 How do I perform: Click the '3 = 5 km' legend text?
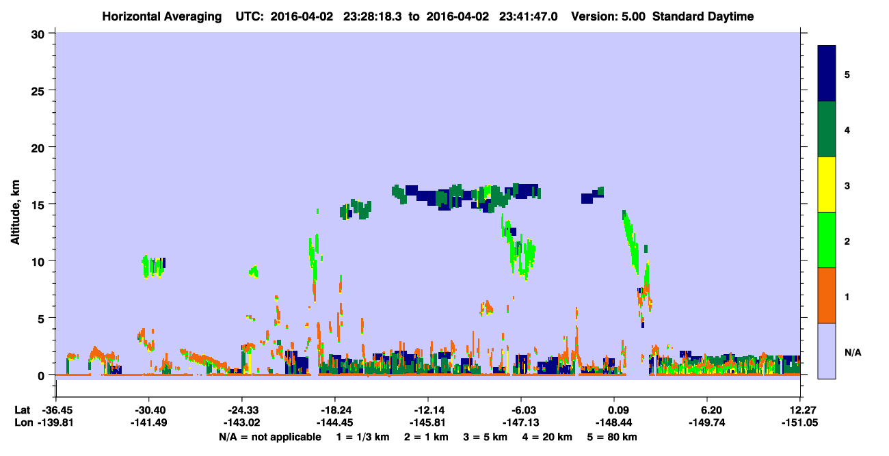click(x=486, y=437)
